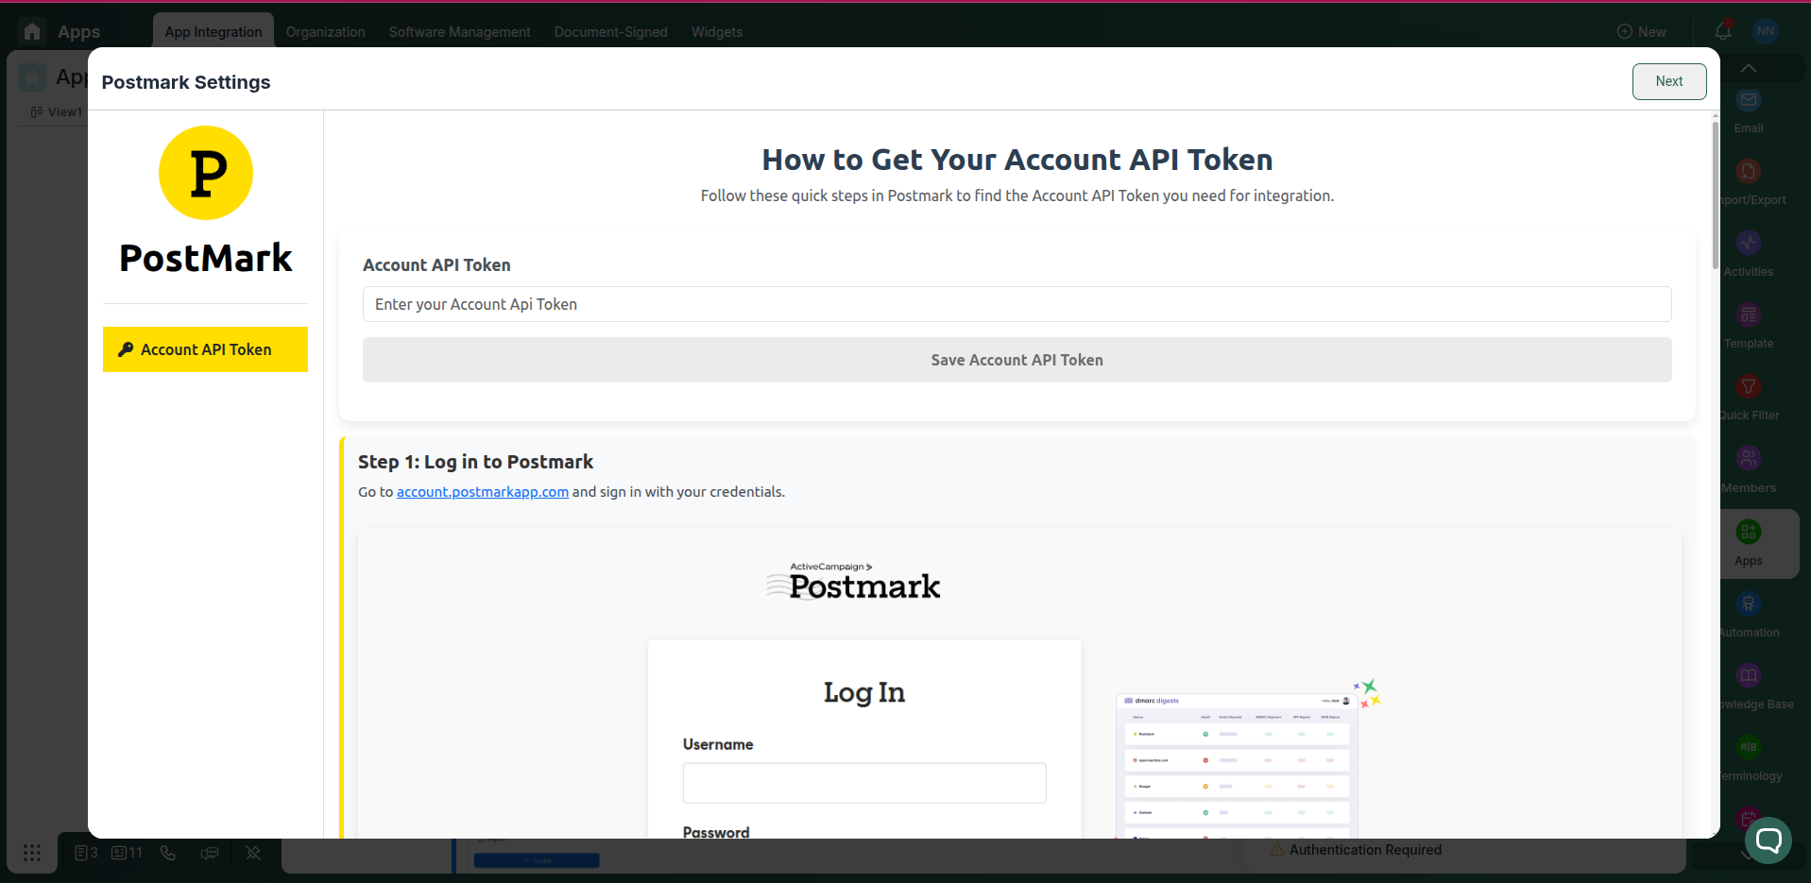This screenshot has width=1811, height=883.
Task: Collapse the right sidebar with up chevron
Action: (x=1749, y=68)
